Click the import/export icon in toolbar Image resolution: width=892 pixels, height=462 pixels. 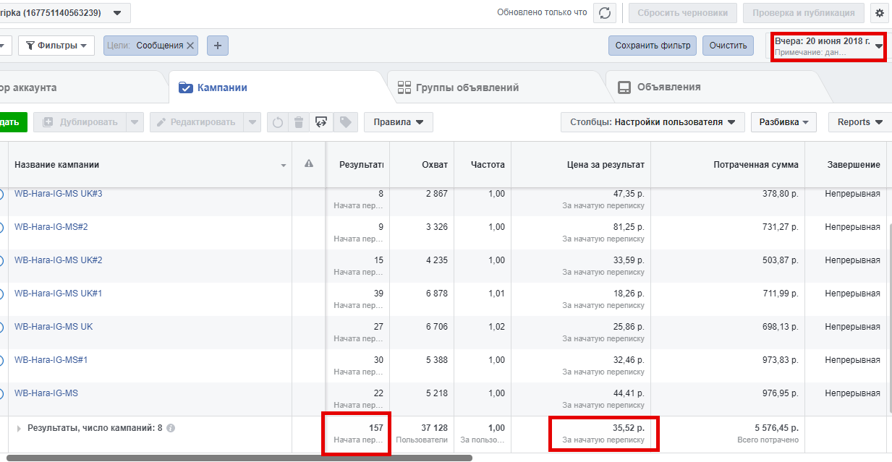tap(320, 122)
